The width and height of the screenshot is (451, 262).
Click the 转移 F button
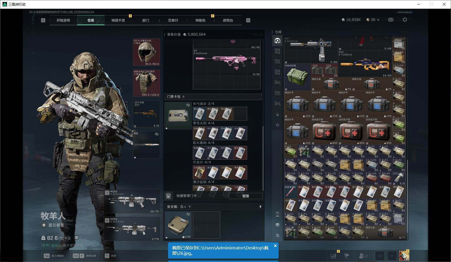click(x=110, y=256)
